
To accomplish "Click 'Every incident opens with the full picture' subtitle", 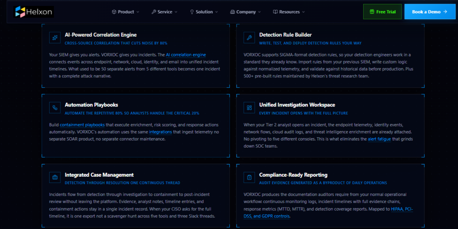I will tap(304, 113).
